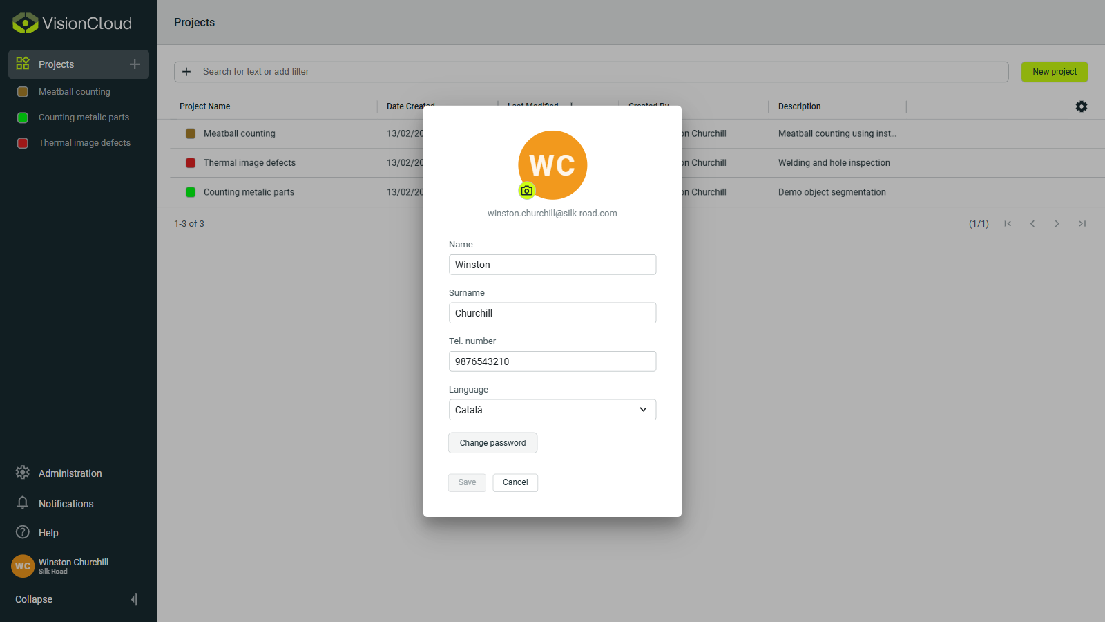
Task: Click the plus icon to add a project
Action: pos(134,64)
